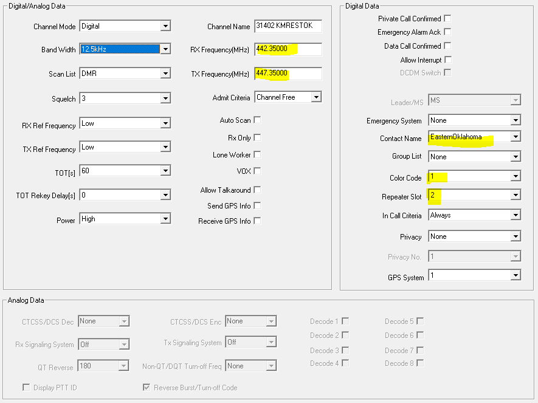Open the Scan List dropdown

165,74
